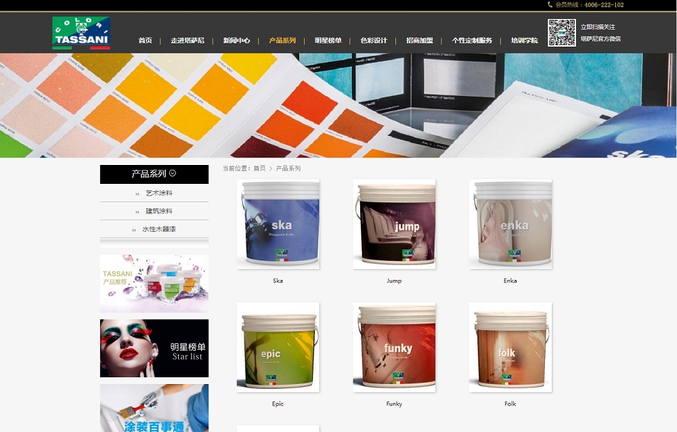Open the 明星榜单 Star list banner
The width and height of the screenshot is (677, 432).
(x=154, y=348)
